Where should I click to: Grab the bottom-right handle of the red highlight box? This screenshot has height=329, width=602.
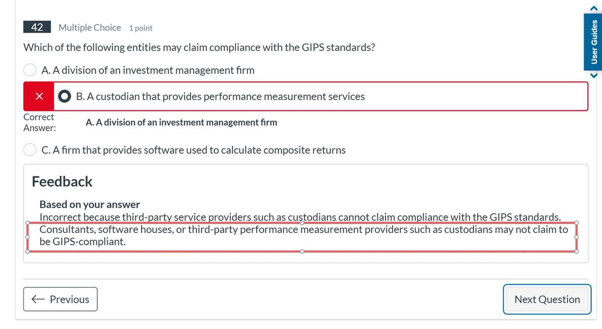tap(576, 251)
